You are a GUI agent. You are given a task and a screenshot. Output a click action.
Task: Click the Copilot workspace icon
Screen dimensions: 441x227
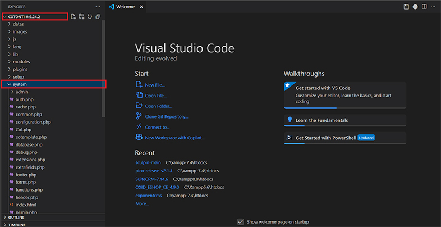click(139, 138)
